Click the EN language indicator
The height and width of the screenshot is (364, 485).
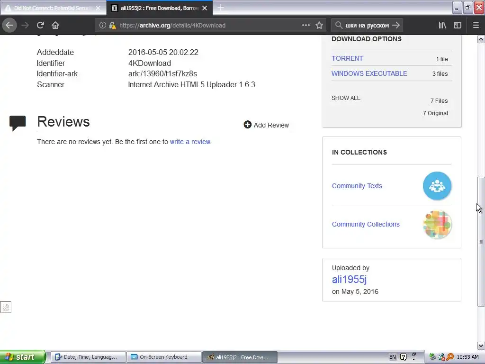[392, 357]
